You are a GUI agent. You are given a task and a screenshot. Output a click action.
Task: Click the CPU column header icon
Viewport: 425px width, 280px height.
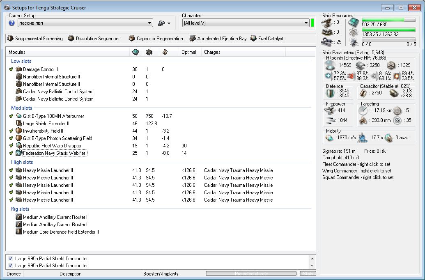point(136,52)
